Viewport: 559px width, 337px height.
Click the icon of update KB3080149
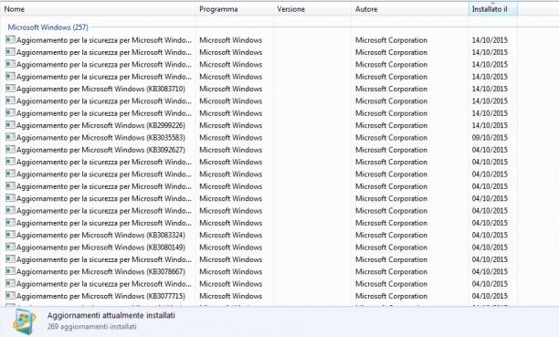click(x=10, y=247)
